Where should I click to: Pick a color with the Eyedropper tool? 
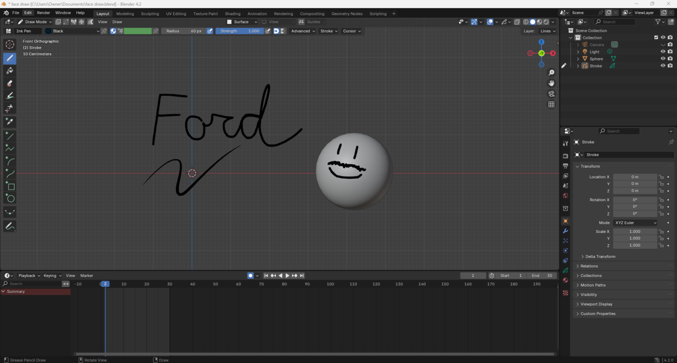point(10,121)
